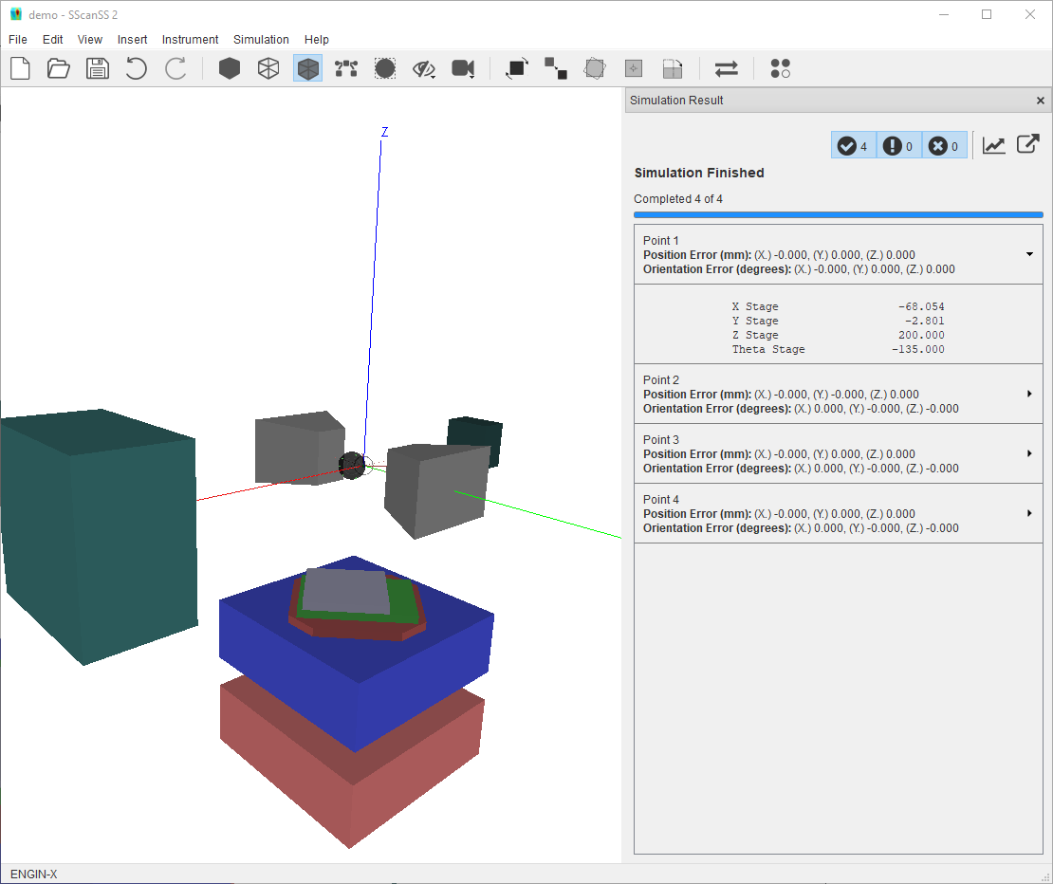This screenshot has height=884, width=1053.
Task: Switch to wireframe rendering mode
Action: [x=268, y=68]
